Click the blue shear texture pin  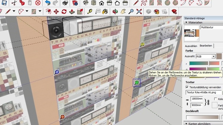[57, 72]
